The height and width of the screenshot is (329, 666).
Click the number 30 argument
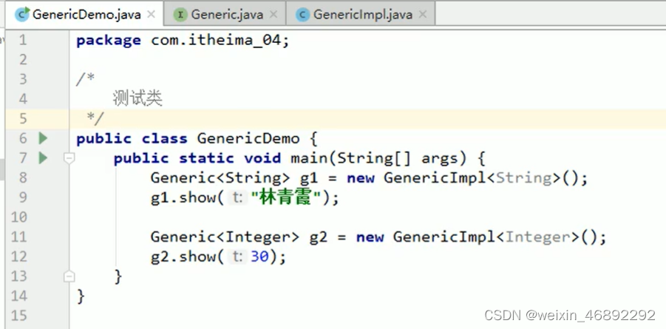click(x=259, y=257)
